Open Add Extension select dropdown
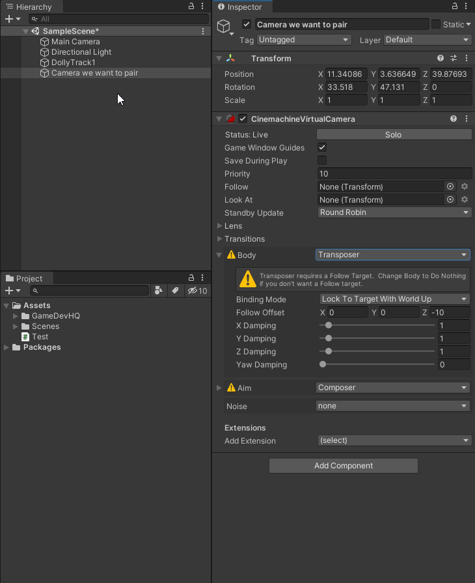Screen dimensions: 475x583 (x=395, y=440)
